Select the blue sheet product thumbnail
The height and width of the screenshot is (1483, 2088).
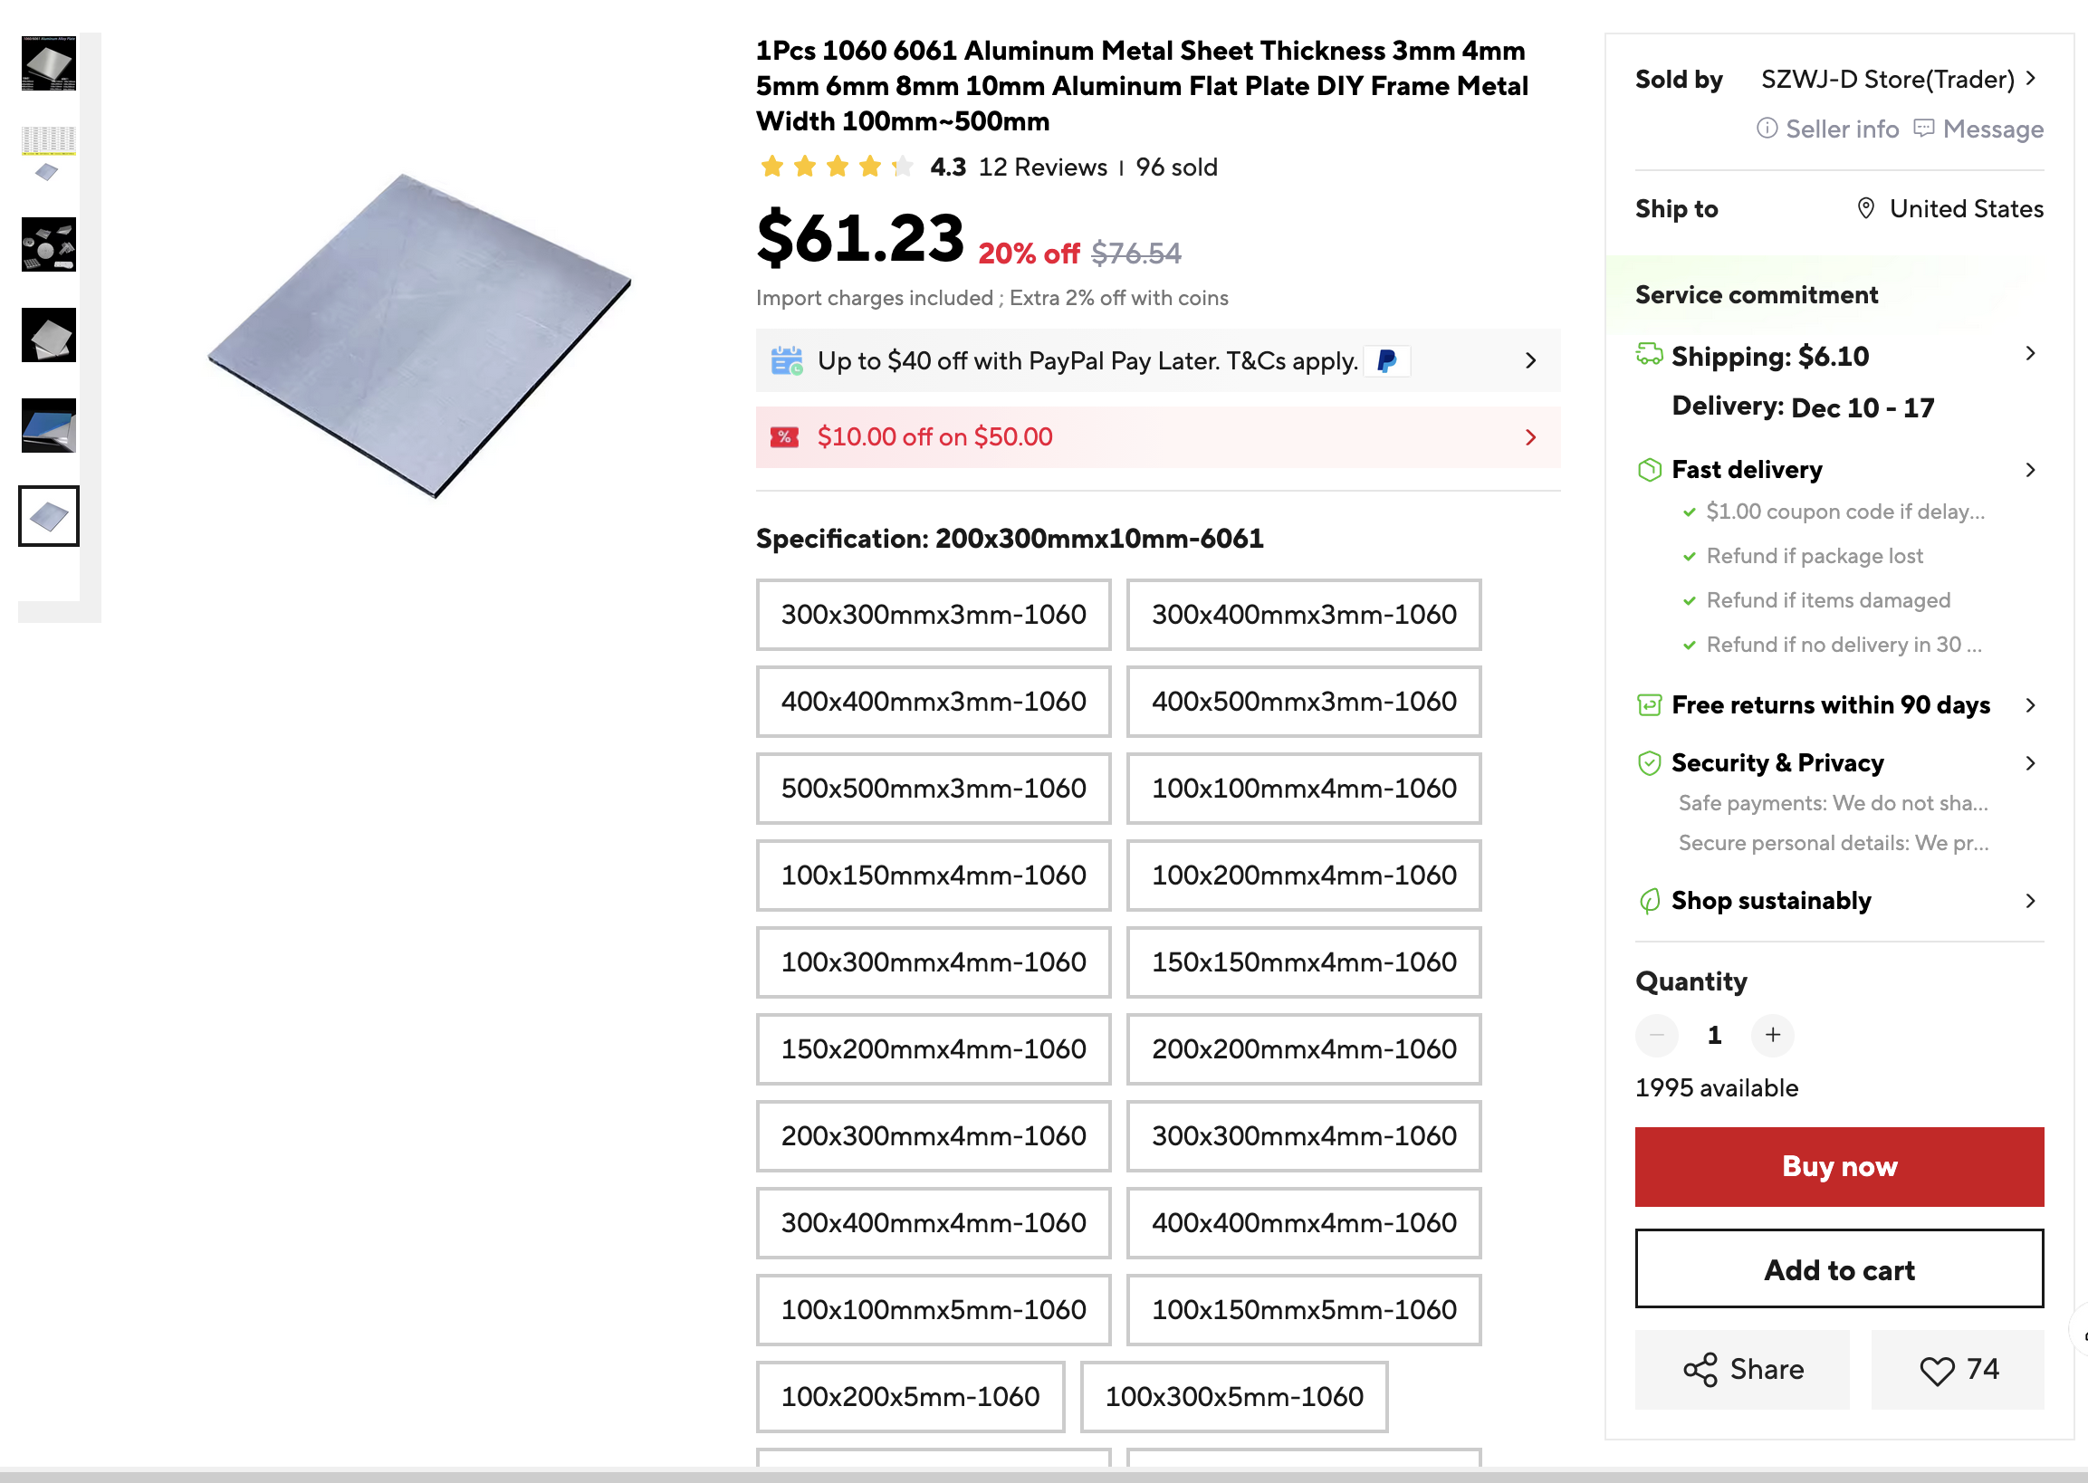click(49, 426)
